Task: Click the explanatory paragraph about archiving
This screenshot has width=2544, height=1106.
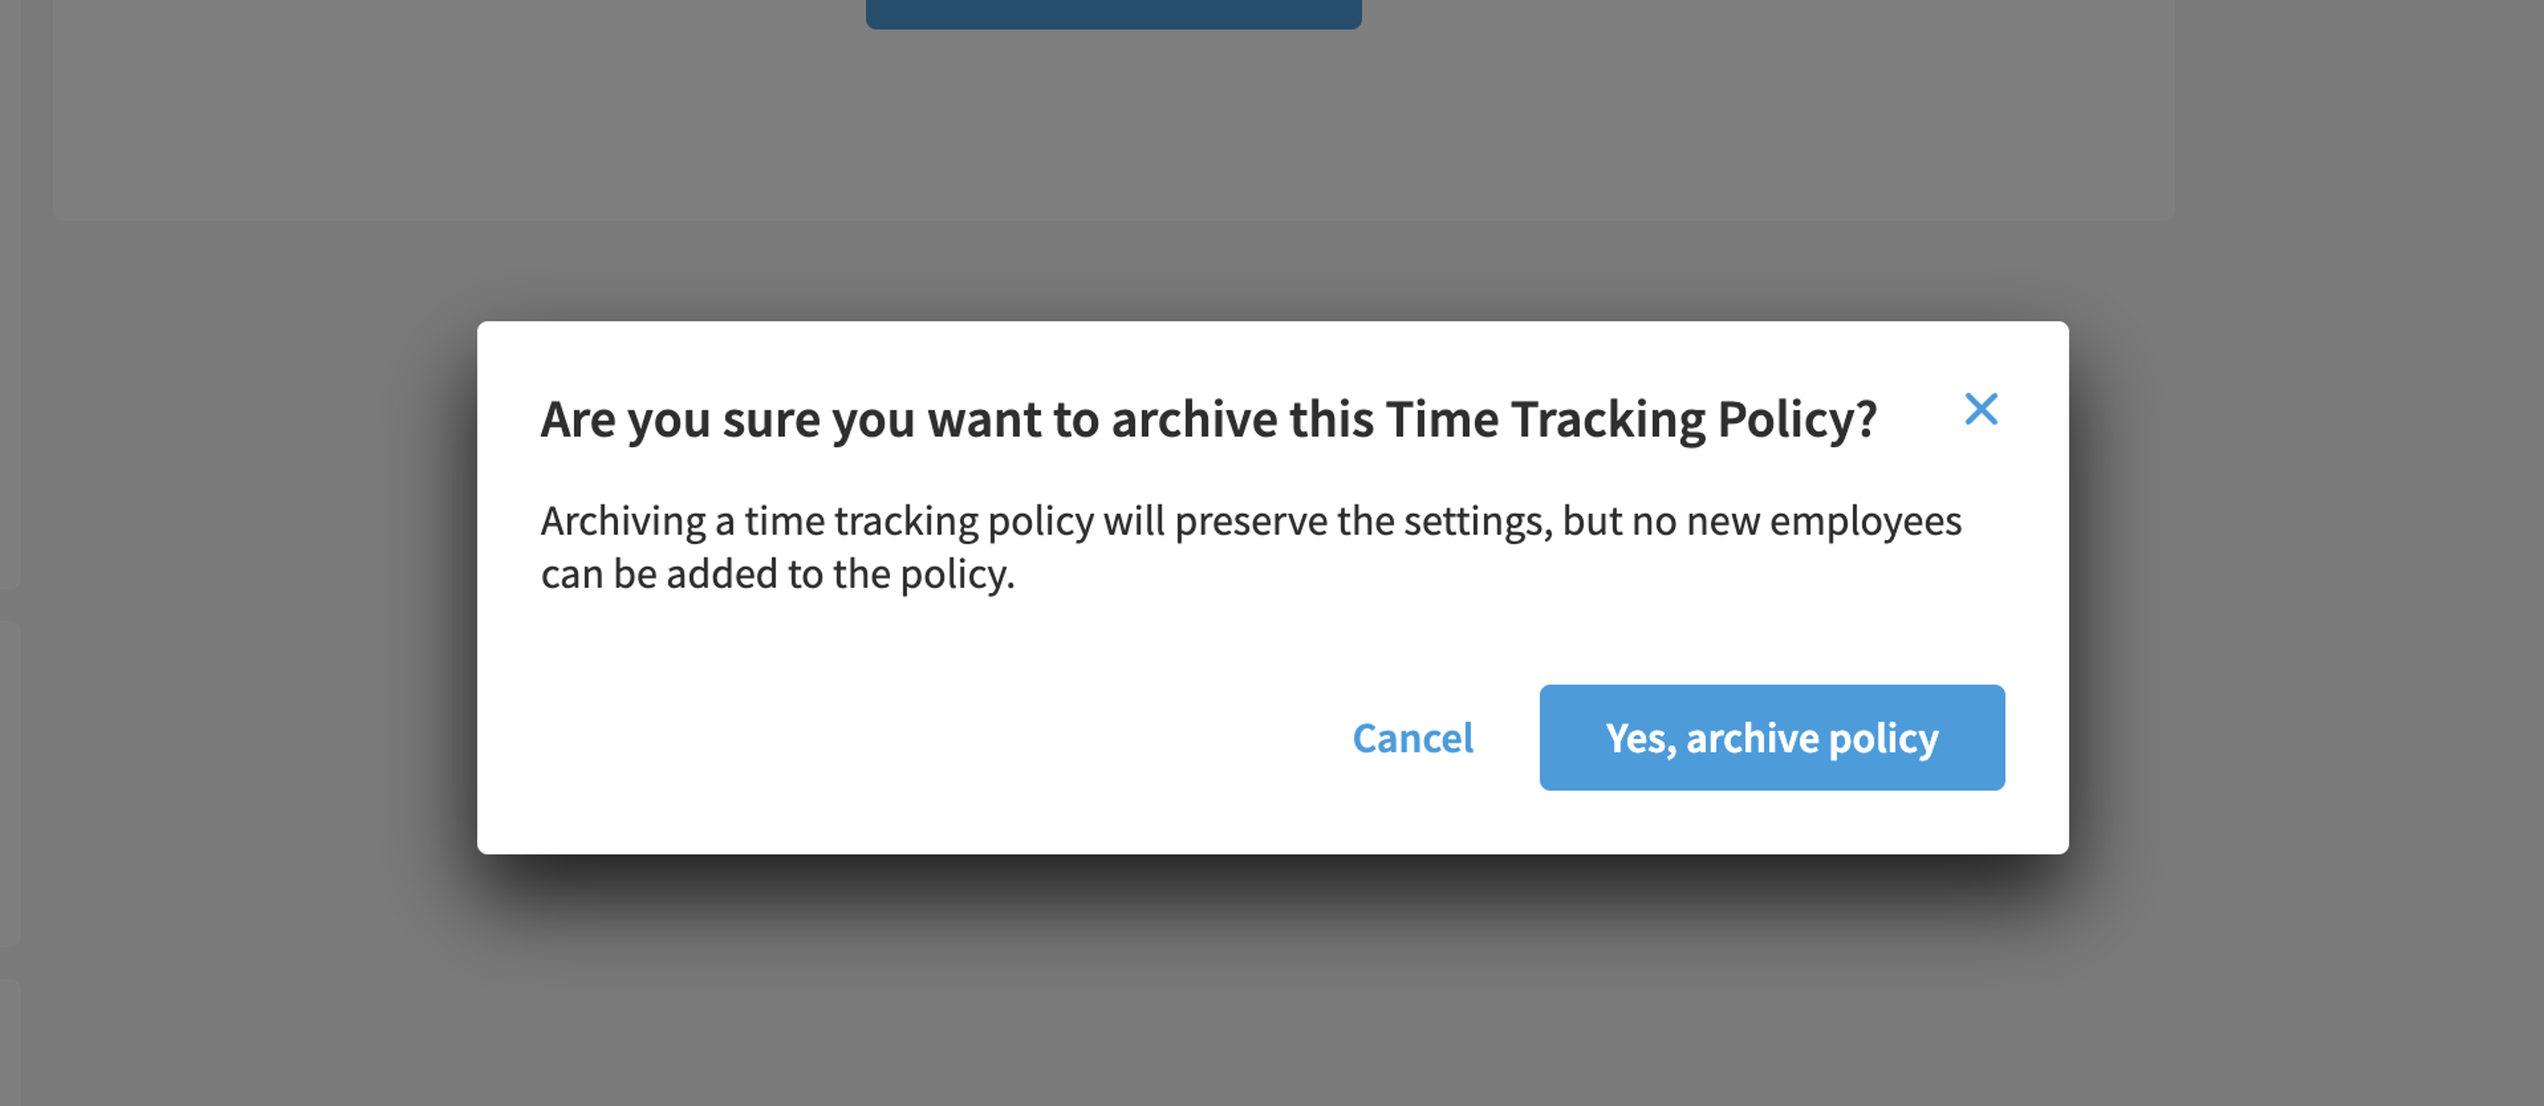Action: (1250, 547)
